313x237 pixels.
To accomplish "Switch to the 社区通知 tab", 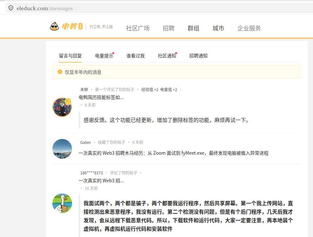I will 167,56.
